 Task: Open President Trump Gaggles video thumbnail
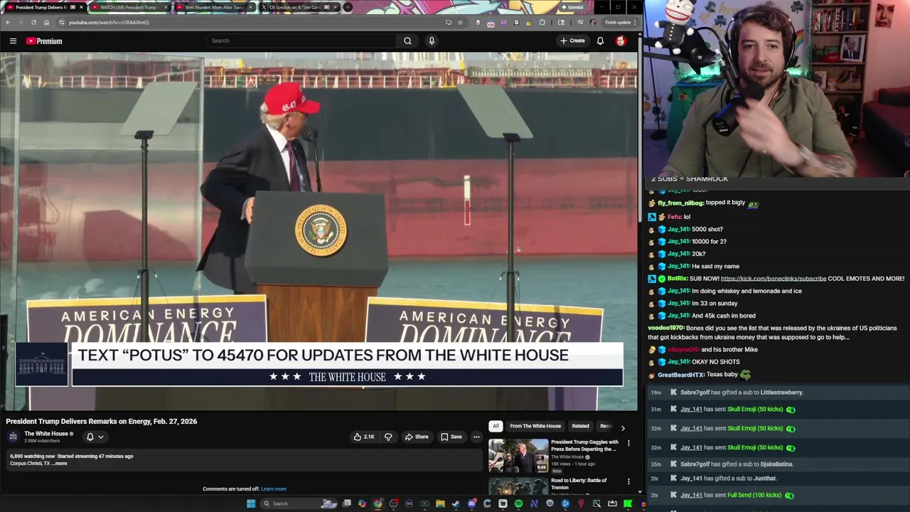(518, 456)
